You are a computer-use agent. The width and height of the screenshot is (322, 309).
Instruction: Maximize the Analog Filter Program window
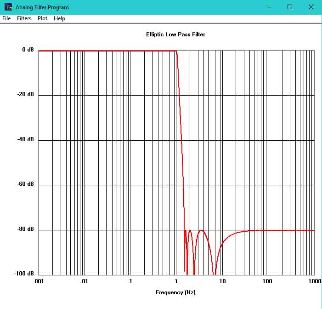click(290, 7)
